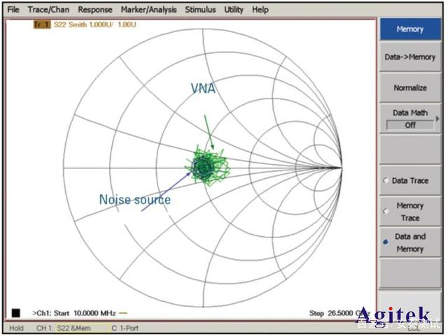Open the Response menu
Screen dimensions: 448x336
(94, 10)
